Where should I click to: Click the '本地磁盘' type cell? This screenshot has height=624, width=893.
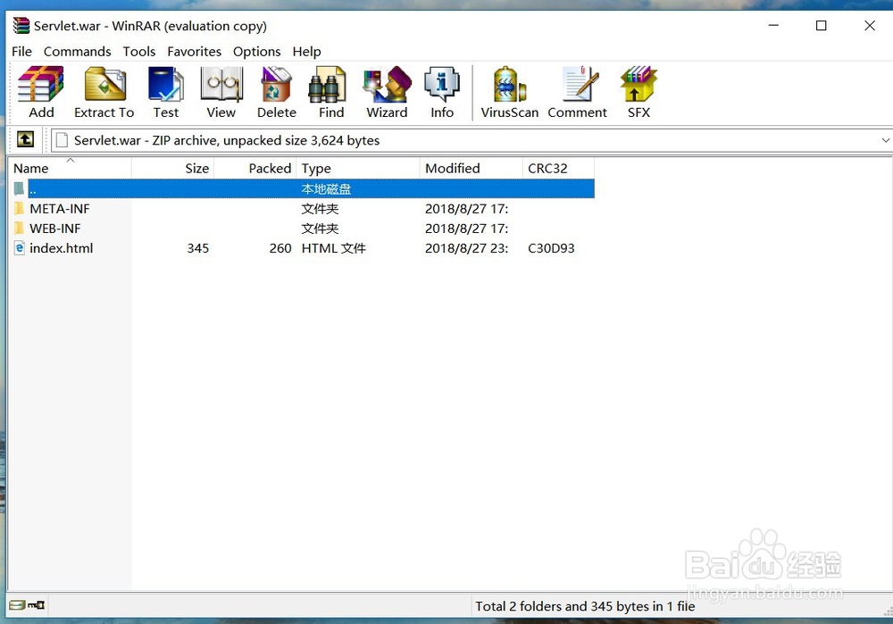point(326,189)
